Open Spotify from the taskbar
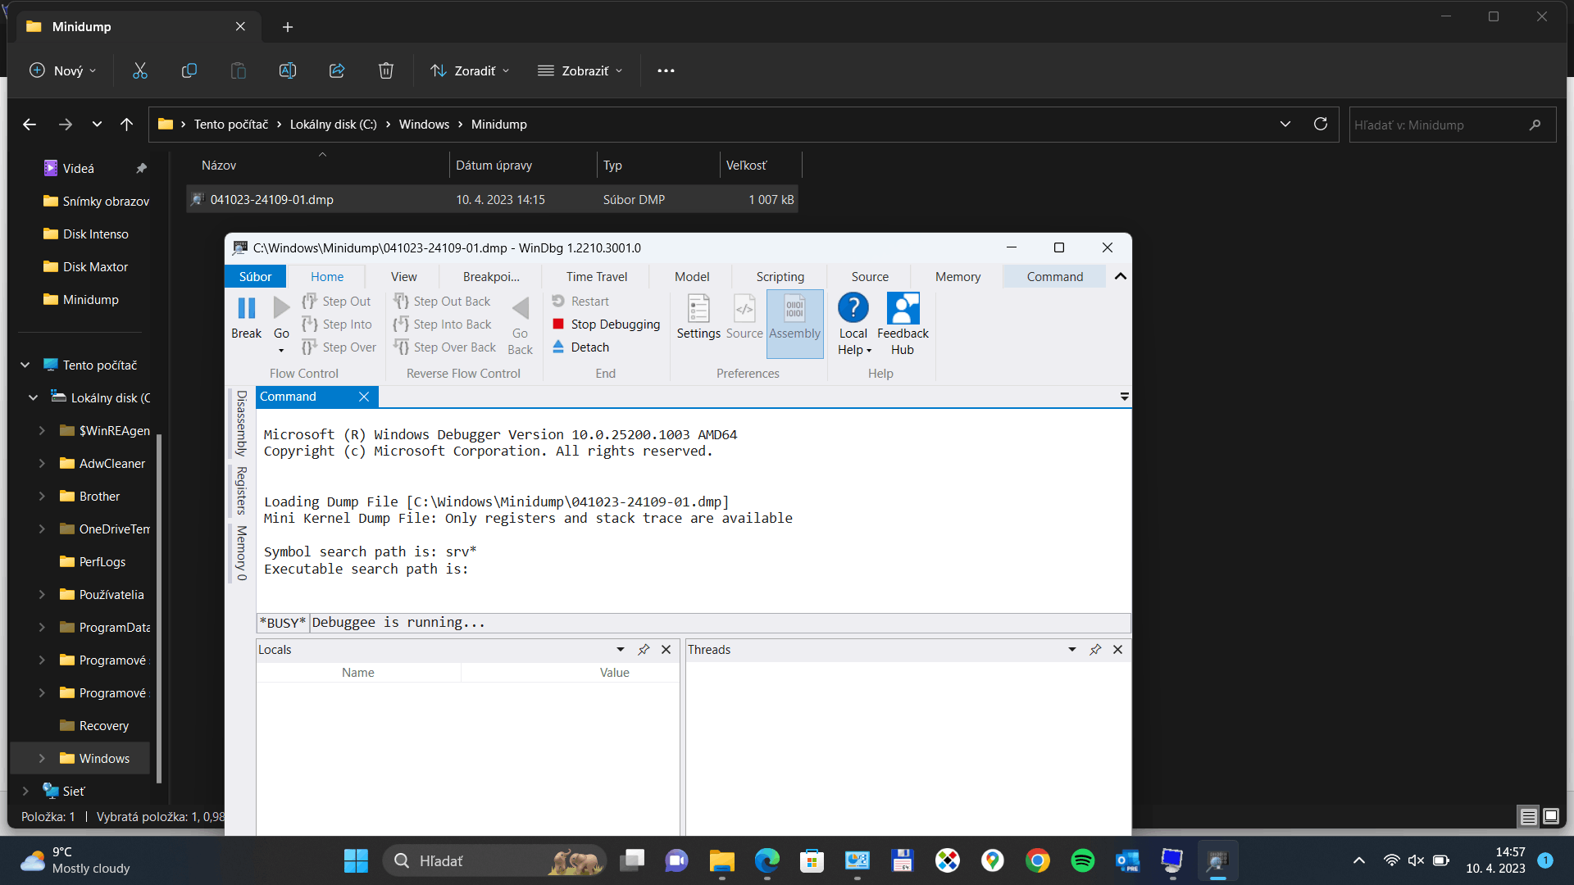 point(1082,861)
